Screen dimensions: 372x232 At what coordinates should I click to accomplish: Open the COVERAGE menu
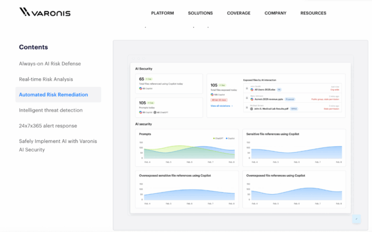(239, 13)
